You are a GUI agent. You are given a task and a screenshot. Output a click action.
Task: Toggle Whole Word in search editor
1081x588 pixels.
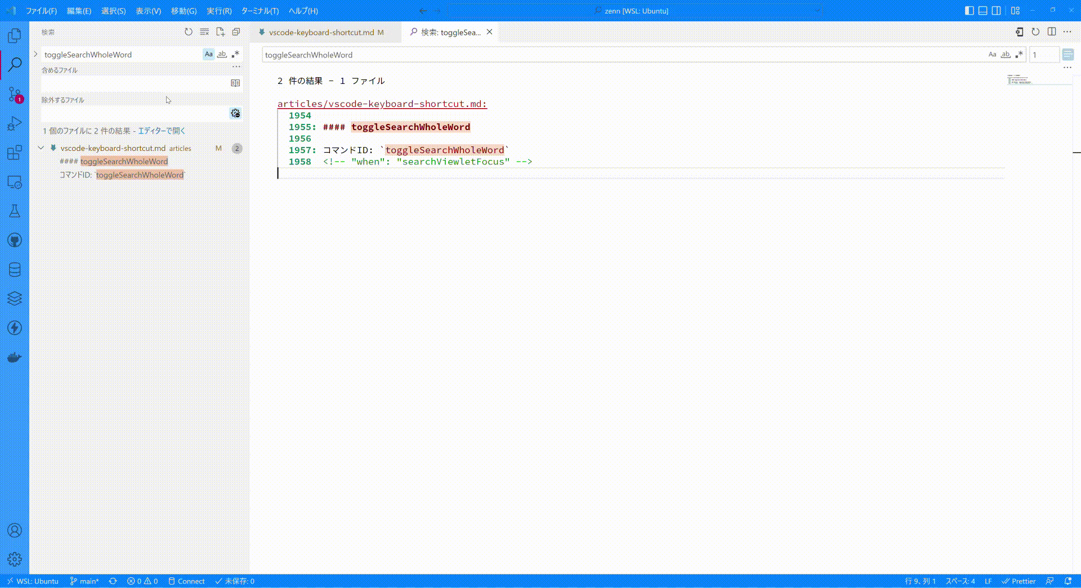(x=1006, y=55)
